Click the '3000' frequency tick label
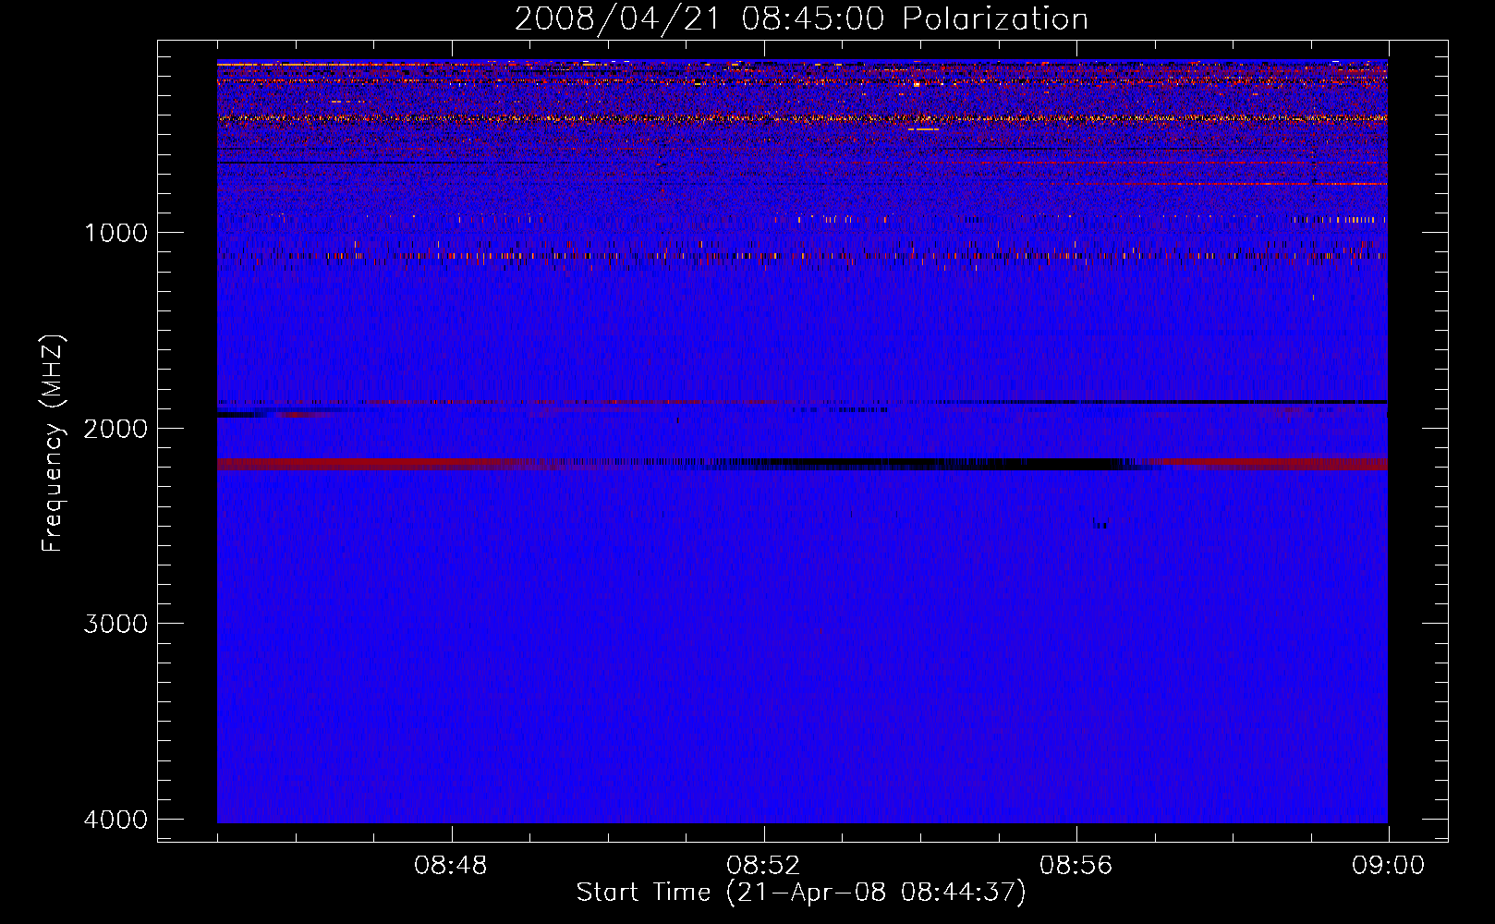This screenshot has height=924, width=1495. point(115,623)
